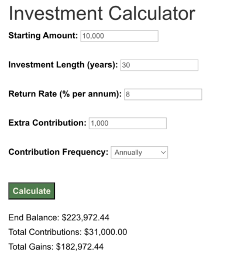
Task: Click the $31,000.00 contributions amount
Action: pos(106,232)
